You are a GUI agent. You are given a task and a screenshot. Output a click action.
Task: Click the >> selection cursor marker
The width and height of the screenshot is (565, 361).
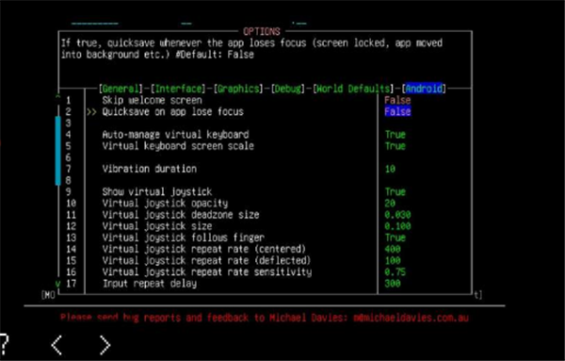click(x=91, y=112)
